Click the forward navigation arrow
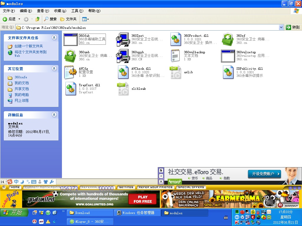The image size is (302, 226). [26, 19]
